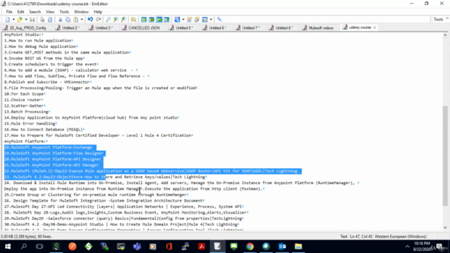Click the wrench customize tools icon
The image size is (450, 253).
219,20
